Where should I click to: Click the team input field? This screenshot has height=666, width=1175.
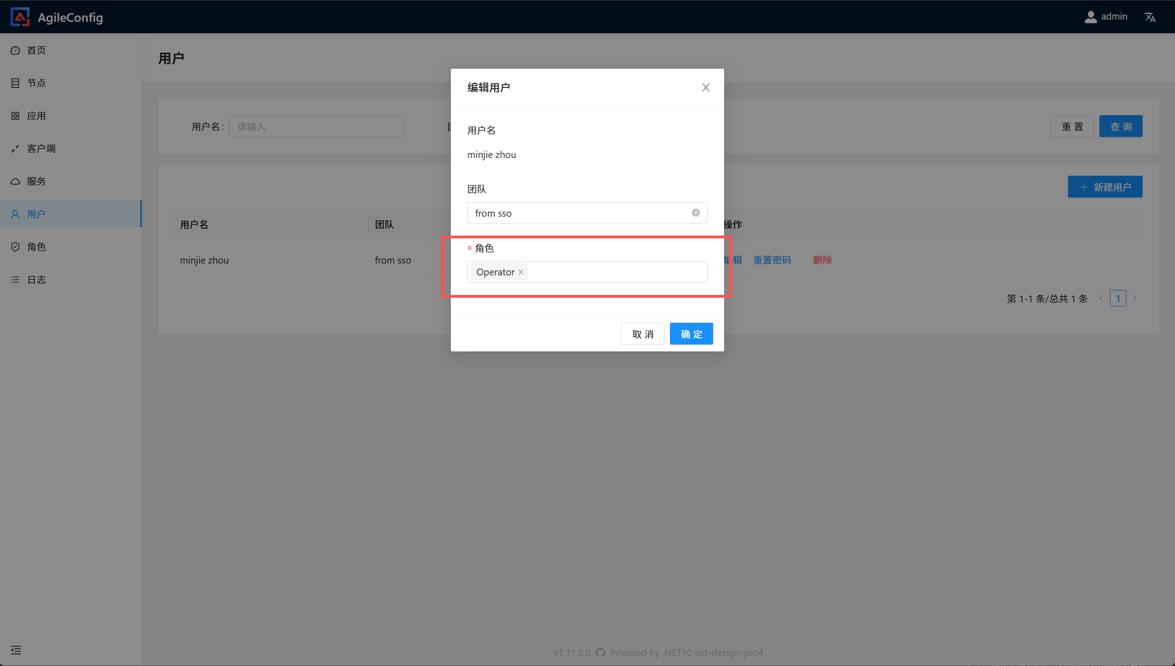click(x=577, y=213)
